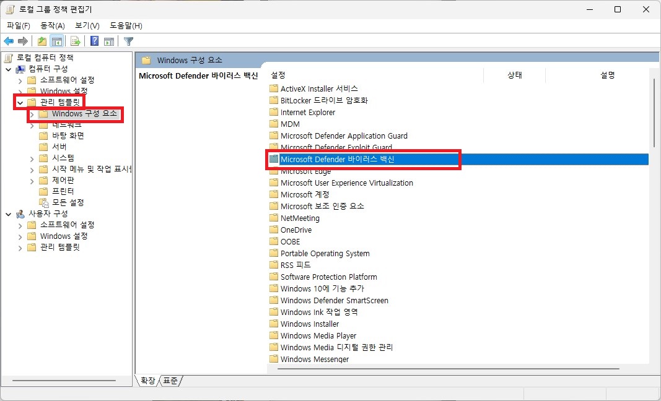The height and width of the screenshot is (401, 661).
Task: Select Windows Ink 작업 영역 folder
Action: point(319,312)
